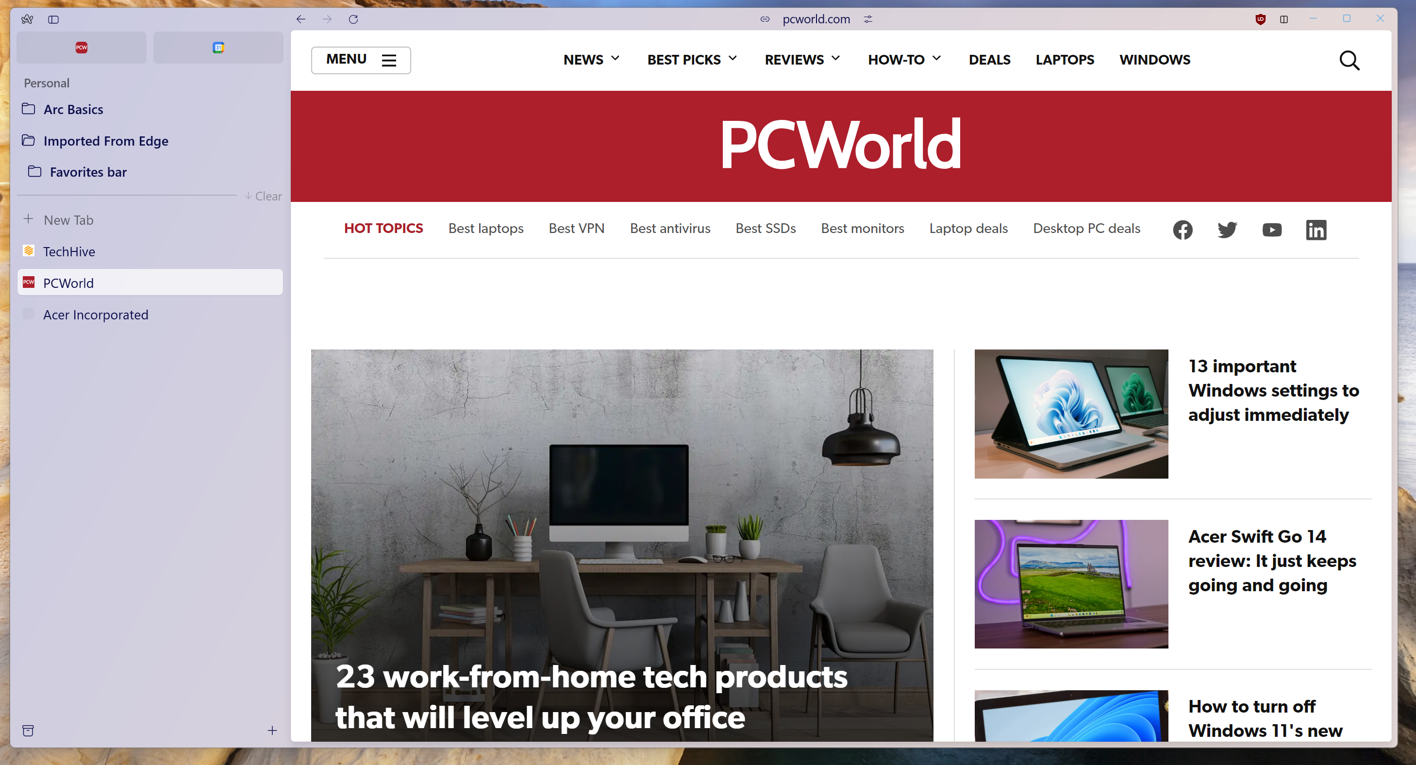
Task: Click the Arc address bar input field
Action: pyautogui.click(x=816, y=19)
